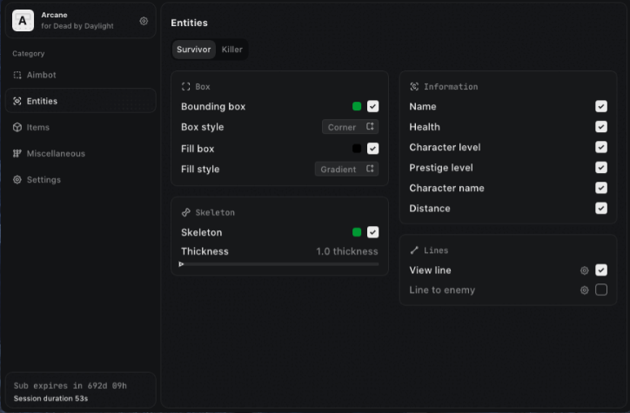Select the Survivor tab
630x413 pixels.
(193, 50)
